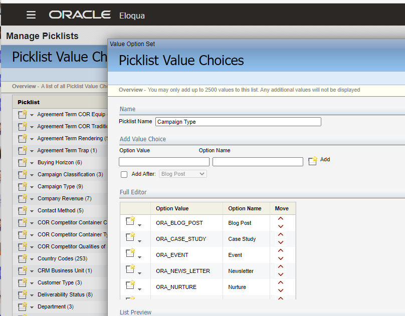Click the edit icon for Country Codes picklist
Viewport: 405px width, 316px height.
pos(23,258)
